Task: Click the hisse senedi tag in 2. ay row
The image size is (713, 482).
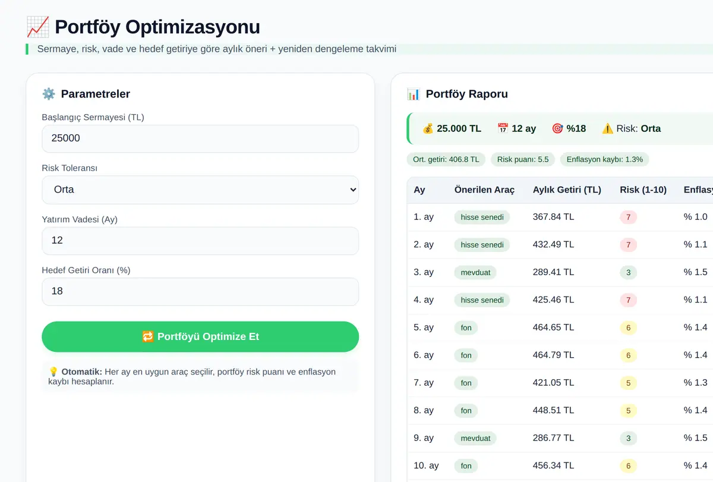Action: [x=482, y=245]
